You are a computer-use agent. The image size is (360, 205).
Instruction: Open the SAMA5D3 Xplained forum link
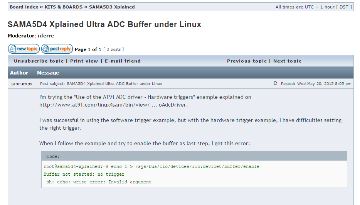(x=112, y=7)
